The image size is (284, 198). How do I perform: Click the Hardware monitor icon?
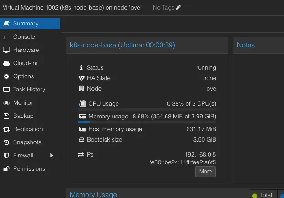(x=6, y=50)
